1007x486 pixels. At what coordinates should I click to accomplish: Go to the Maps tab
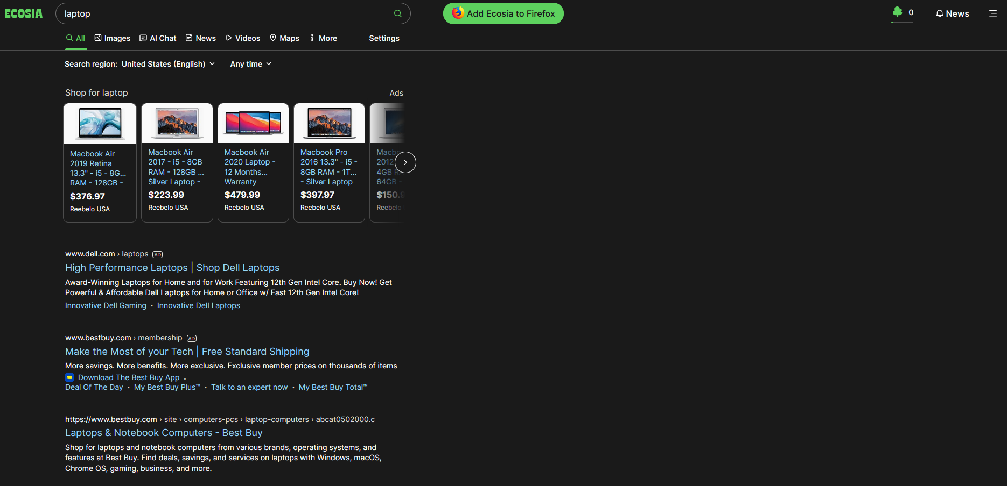coord(284,38)
